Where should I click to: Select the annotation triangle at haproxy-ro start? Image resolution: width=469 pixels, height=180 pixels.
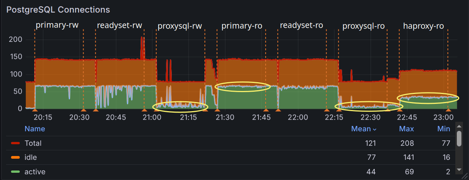(x=399, y=110)
